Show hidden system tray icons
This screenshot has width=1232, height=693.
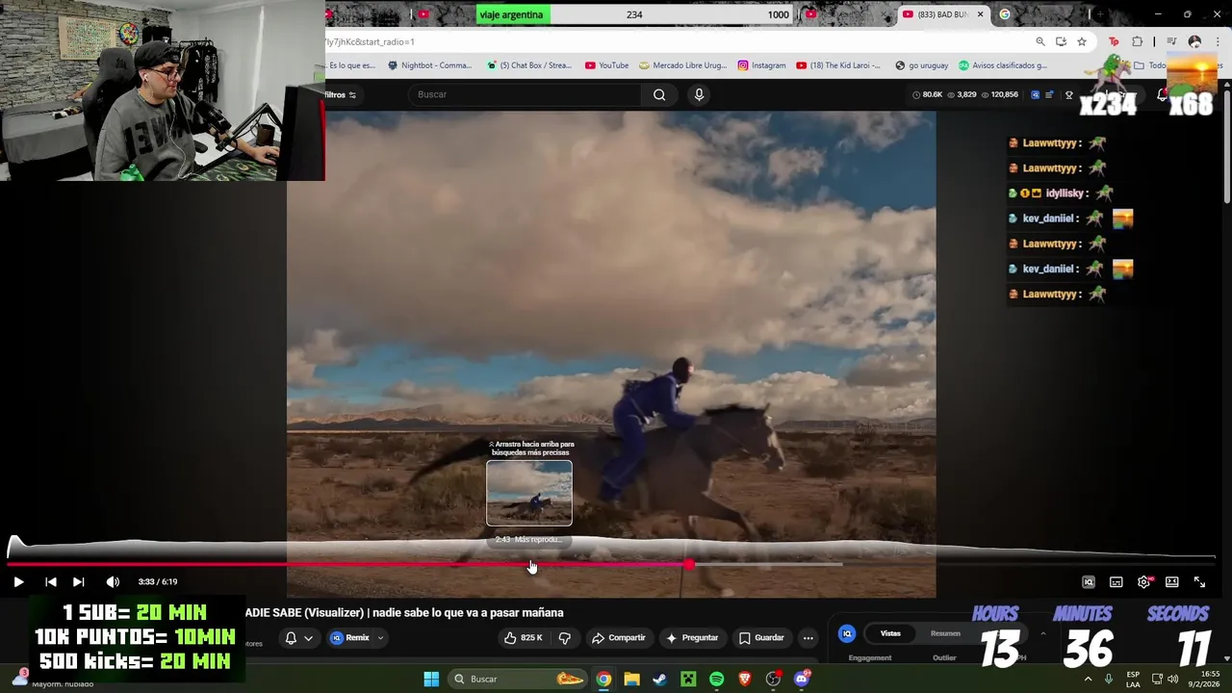click(x=1089, y=679)
